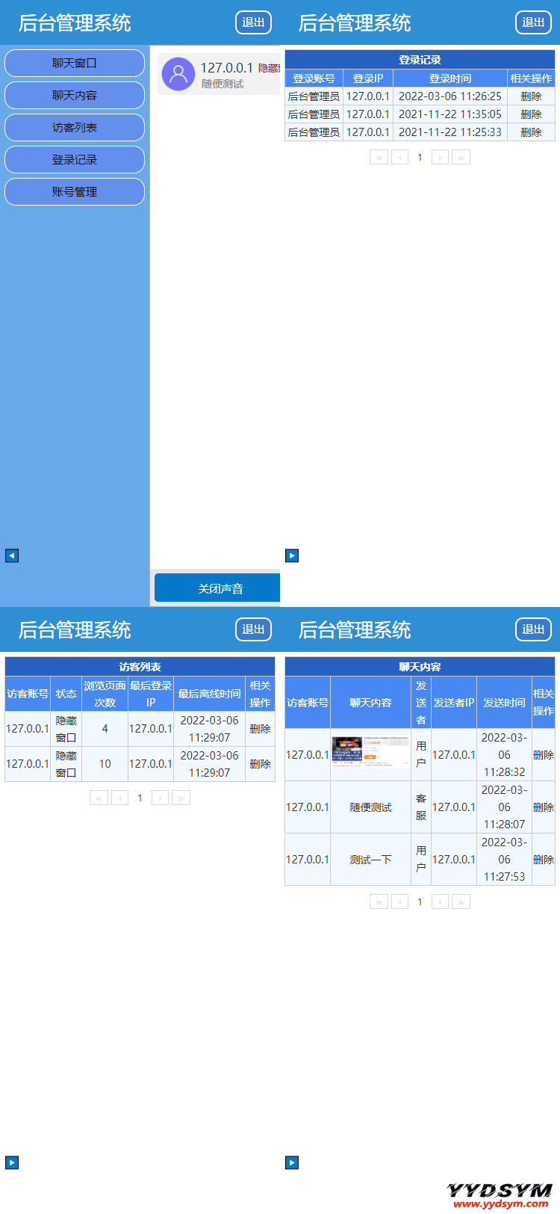The image size is (560, 1214).
Task: Click the 访客列表 table title bar
Action: click(x=140, y=667)
